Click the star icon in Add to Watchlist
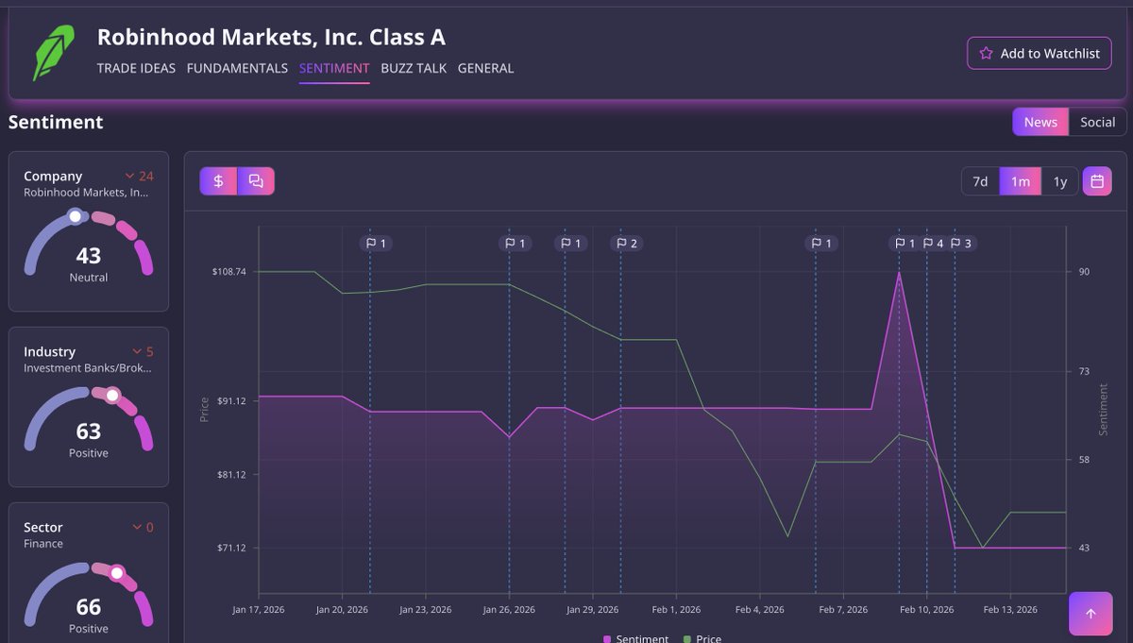1133x643 pixels. 986,53
